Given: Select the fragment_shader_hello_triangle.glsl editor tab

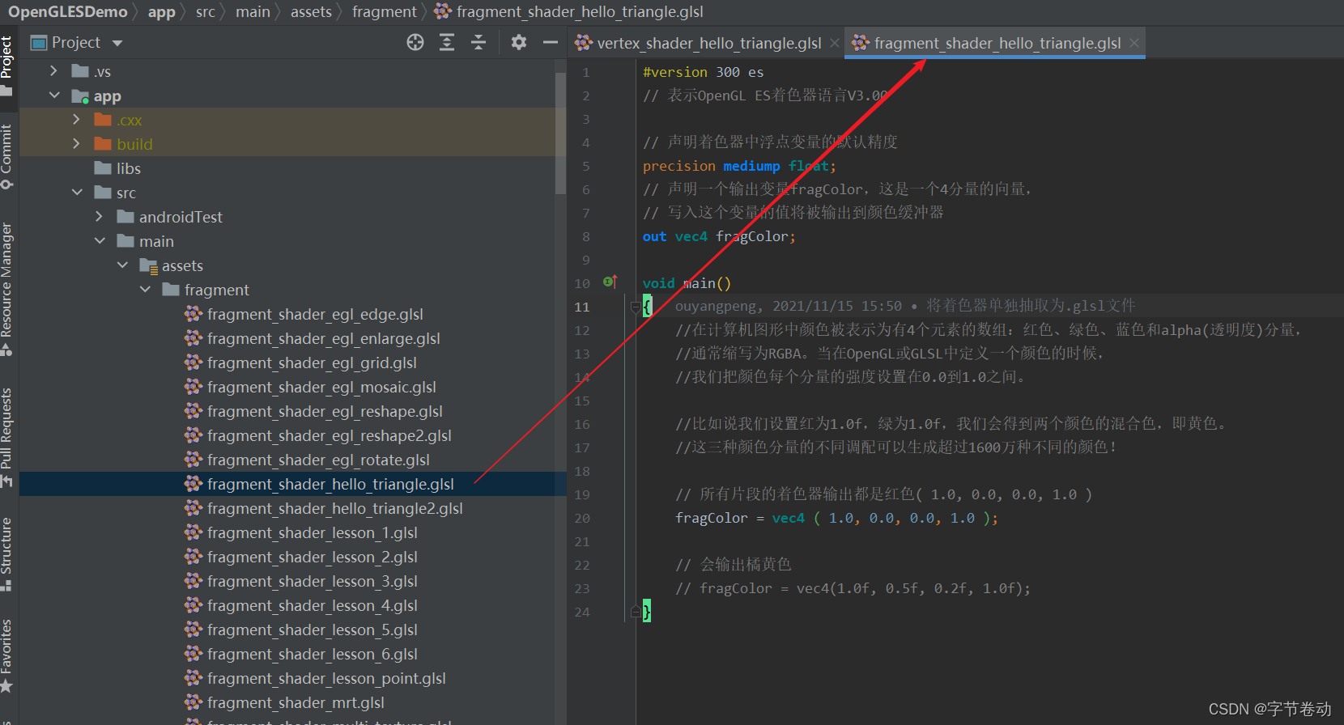Looking at the screenshot, I should [x=997, y=43].
